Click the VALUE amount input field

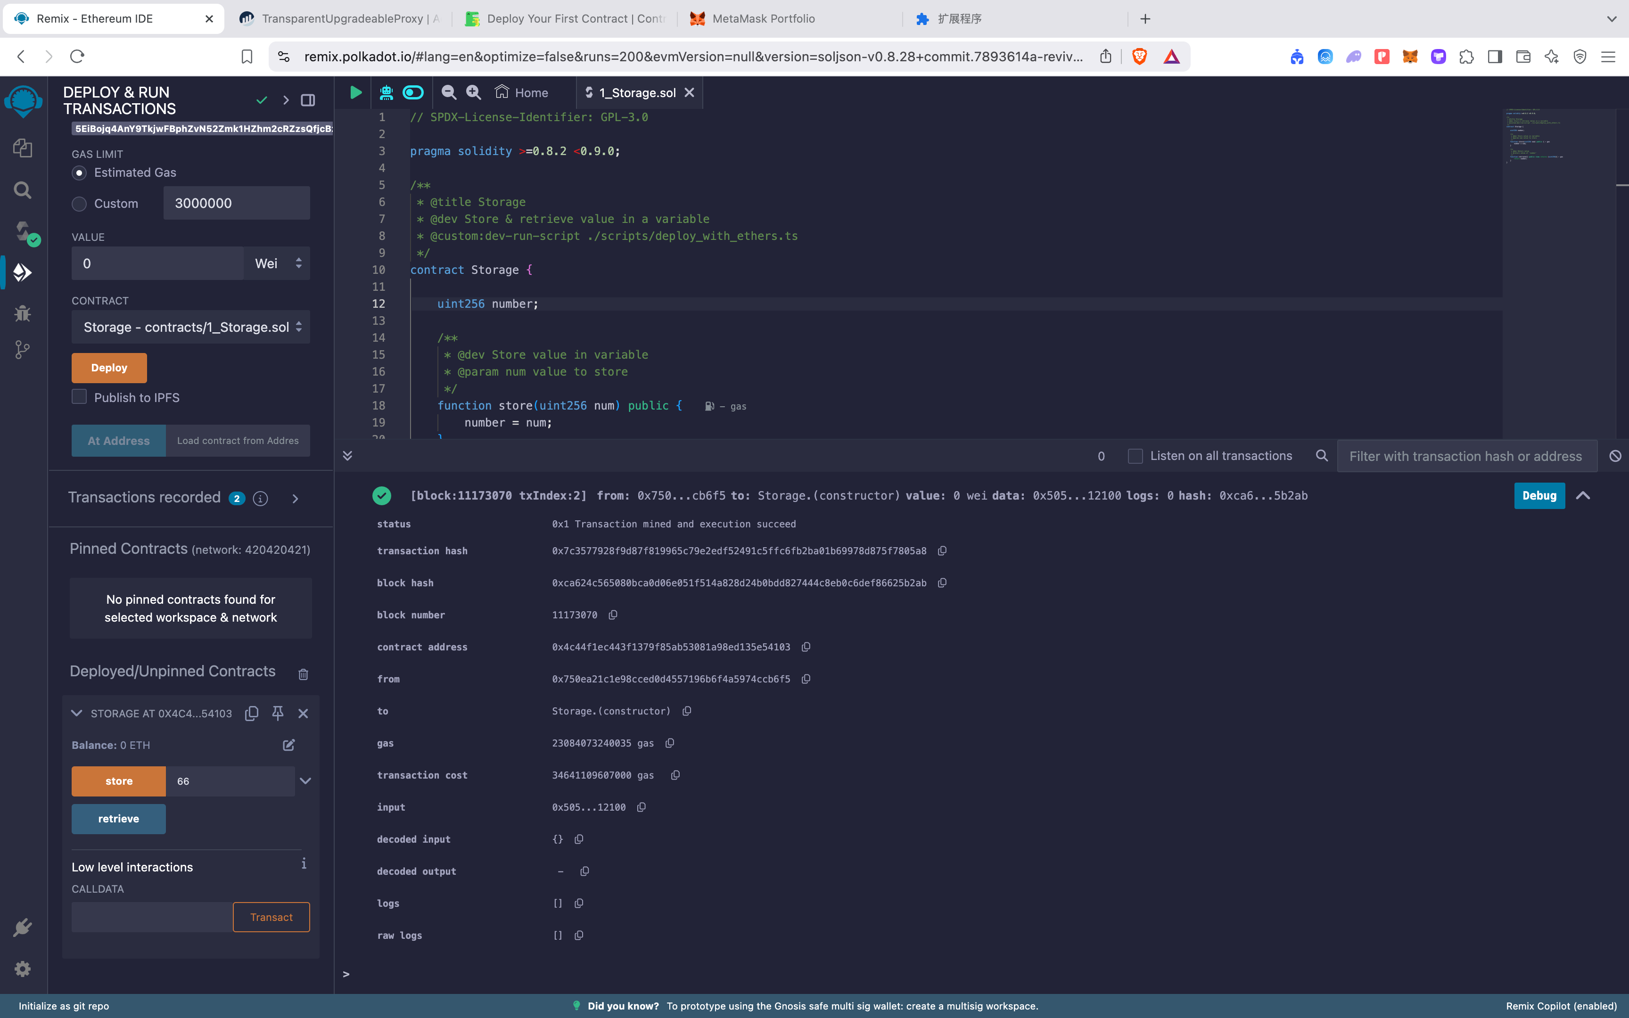(157, 263)
